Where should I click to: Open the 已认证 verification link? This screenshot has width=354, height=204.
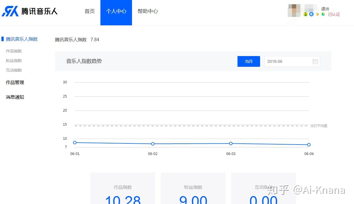coord(334,14)
